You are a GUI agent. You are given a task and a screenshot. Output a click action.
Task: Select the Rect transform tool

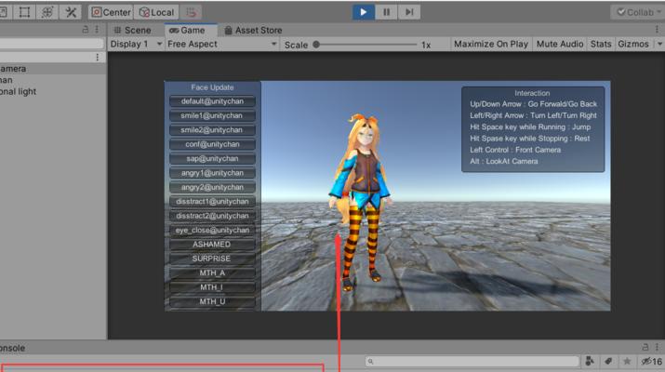click(24, 12)
